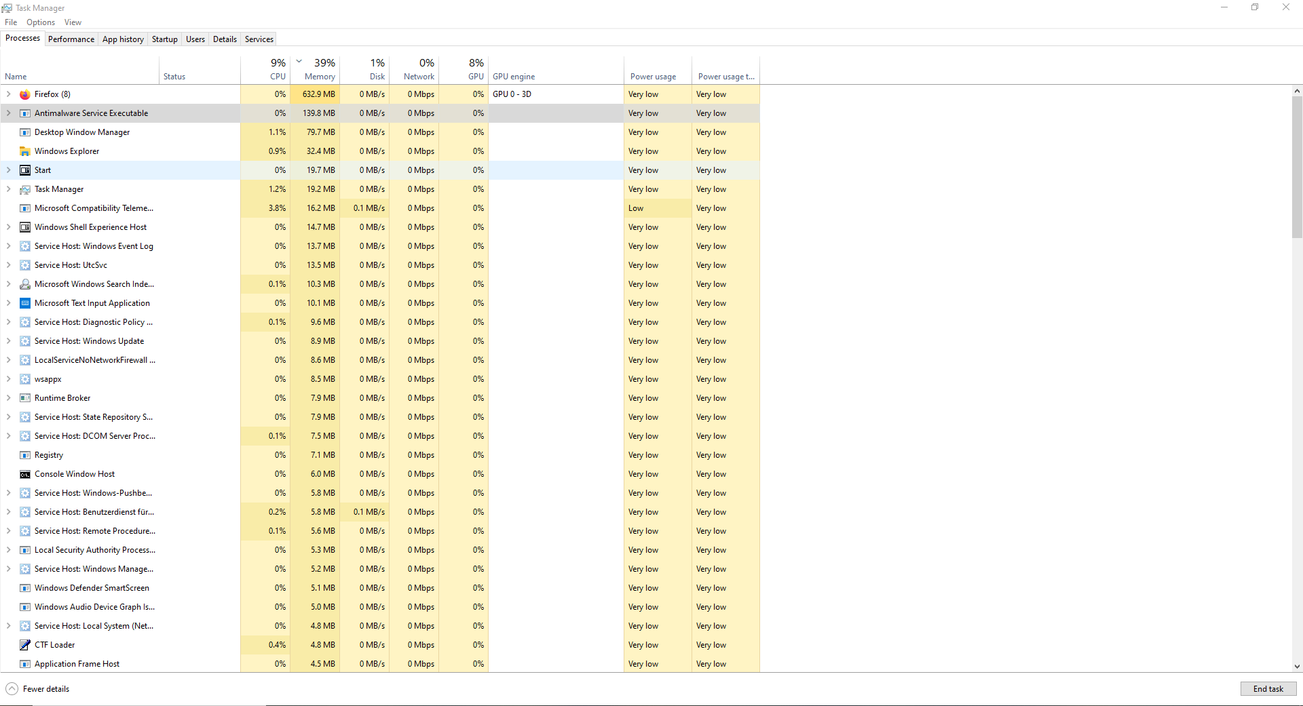The width and height of the screenshot is (1303, 706).
Task: Sort processes by the Network column
Action: tap(414, 70)
